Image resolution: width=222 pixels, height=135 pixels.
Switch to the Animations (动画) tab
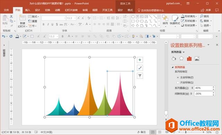[57, 10]
